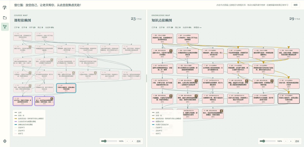Click the 23 个节点 count label
This screenshot has height=147, width=304.
[x=136, y=19]
